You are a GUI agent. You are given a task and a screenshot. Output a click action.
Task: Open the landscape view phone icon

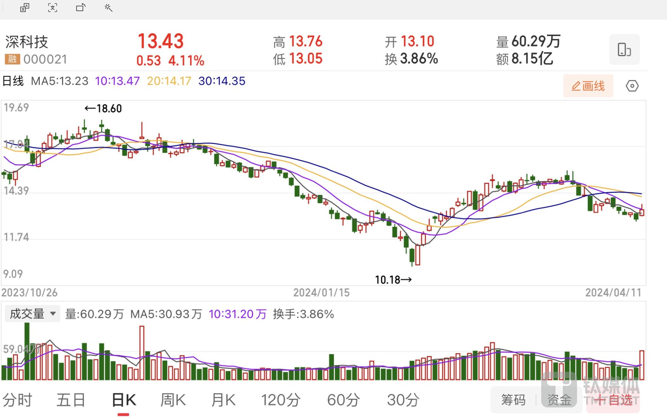[624, 50]
